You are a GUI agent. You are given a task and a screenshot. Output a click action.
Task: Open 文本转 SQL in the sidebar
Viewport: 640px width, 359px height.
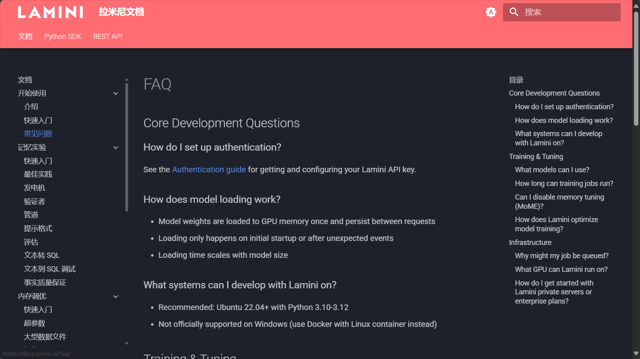(42, 255)
